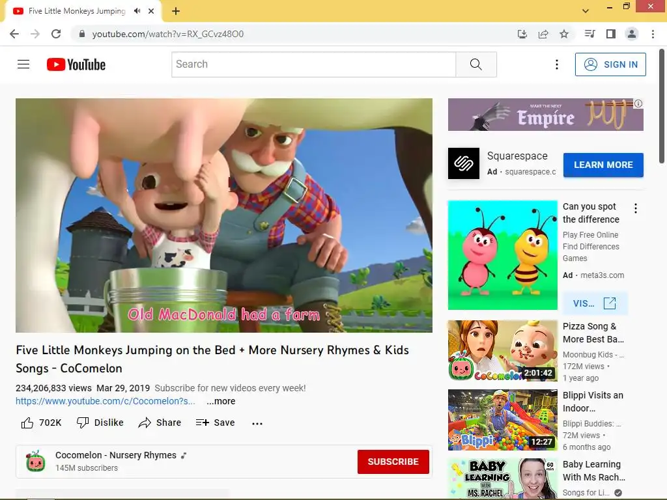Open YouTube settings three-dot menu
Viewport: 667px width, 500px height.
click(x=556, y=64)
